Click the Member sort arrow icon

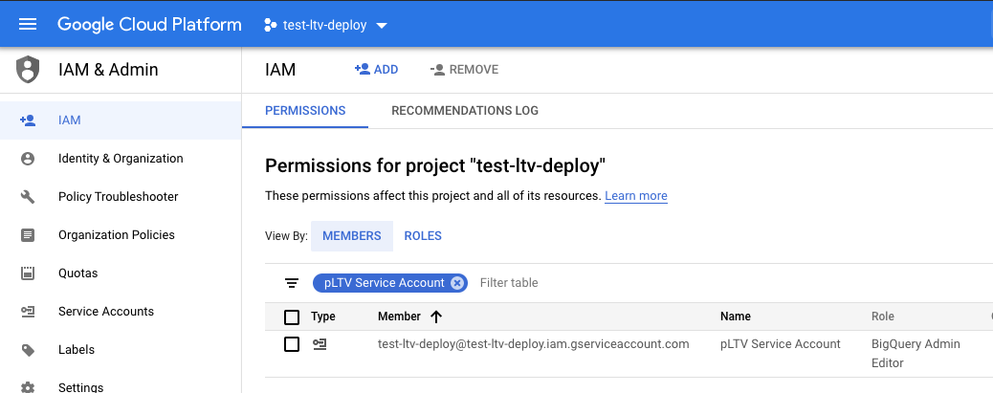pos(436,317)
